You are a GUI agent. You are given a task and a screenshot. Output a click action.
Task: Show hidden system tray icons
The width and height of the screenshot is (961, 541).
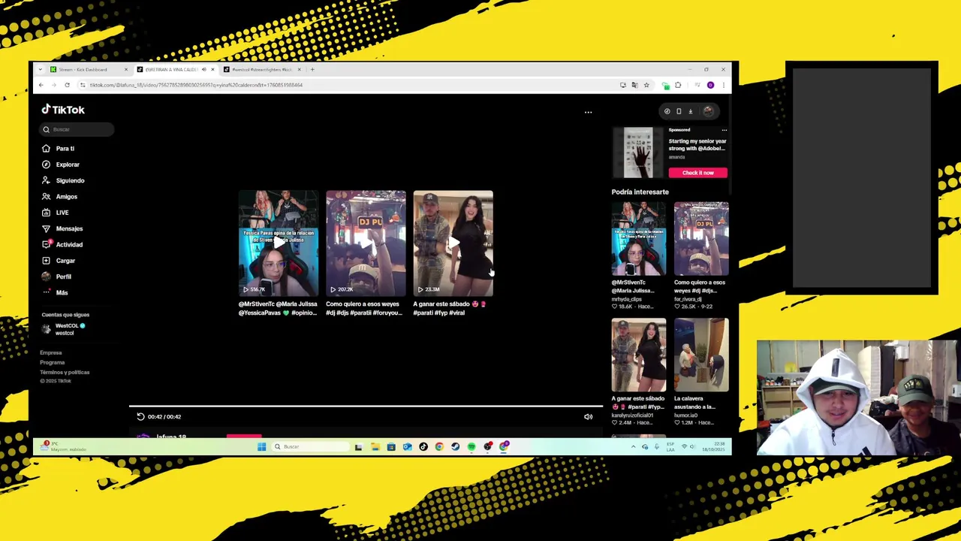point(633,446)
